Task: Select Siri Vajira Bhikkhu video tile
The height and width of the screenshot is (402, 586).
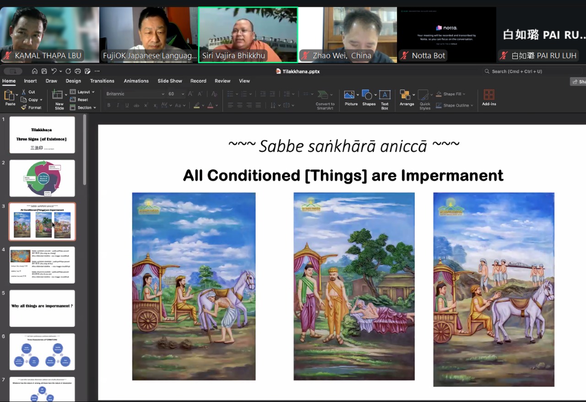Action: (x=248, y=35)
